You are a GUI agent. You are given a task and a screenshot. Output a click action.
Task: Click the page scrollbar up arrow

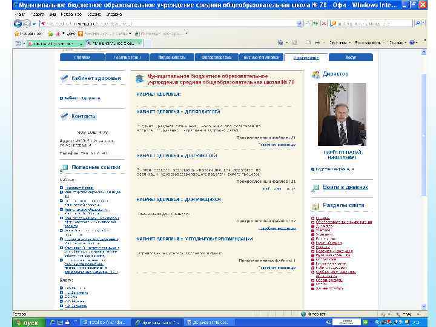[424, 52]
